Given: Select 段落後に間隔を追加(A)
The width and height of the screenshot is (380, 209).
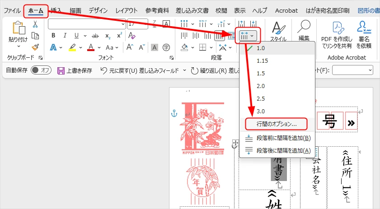Looking at the screenshot, I should [x=277, y=151].
